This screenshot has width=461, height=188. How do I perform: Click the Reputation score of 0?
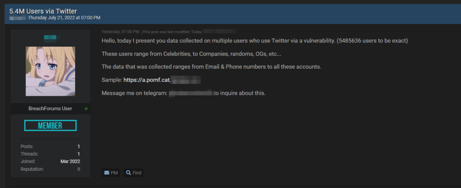[79, 169]
